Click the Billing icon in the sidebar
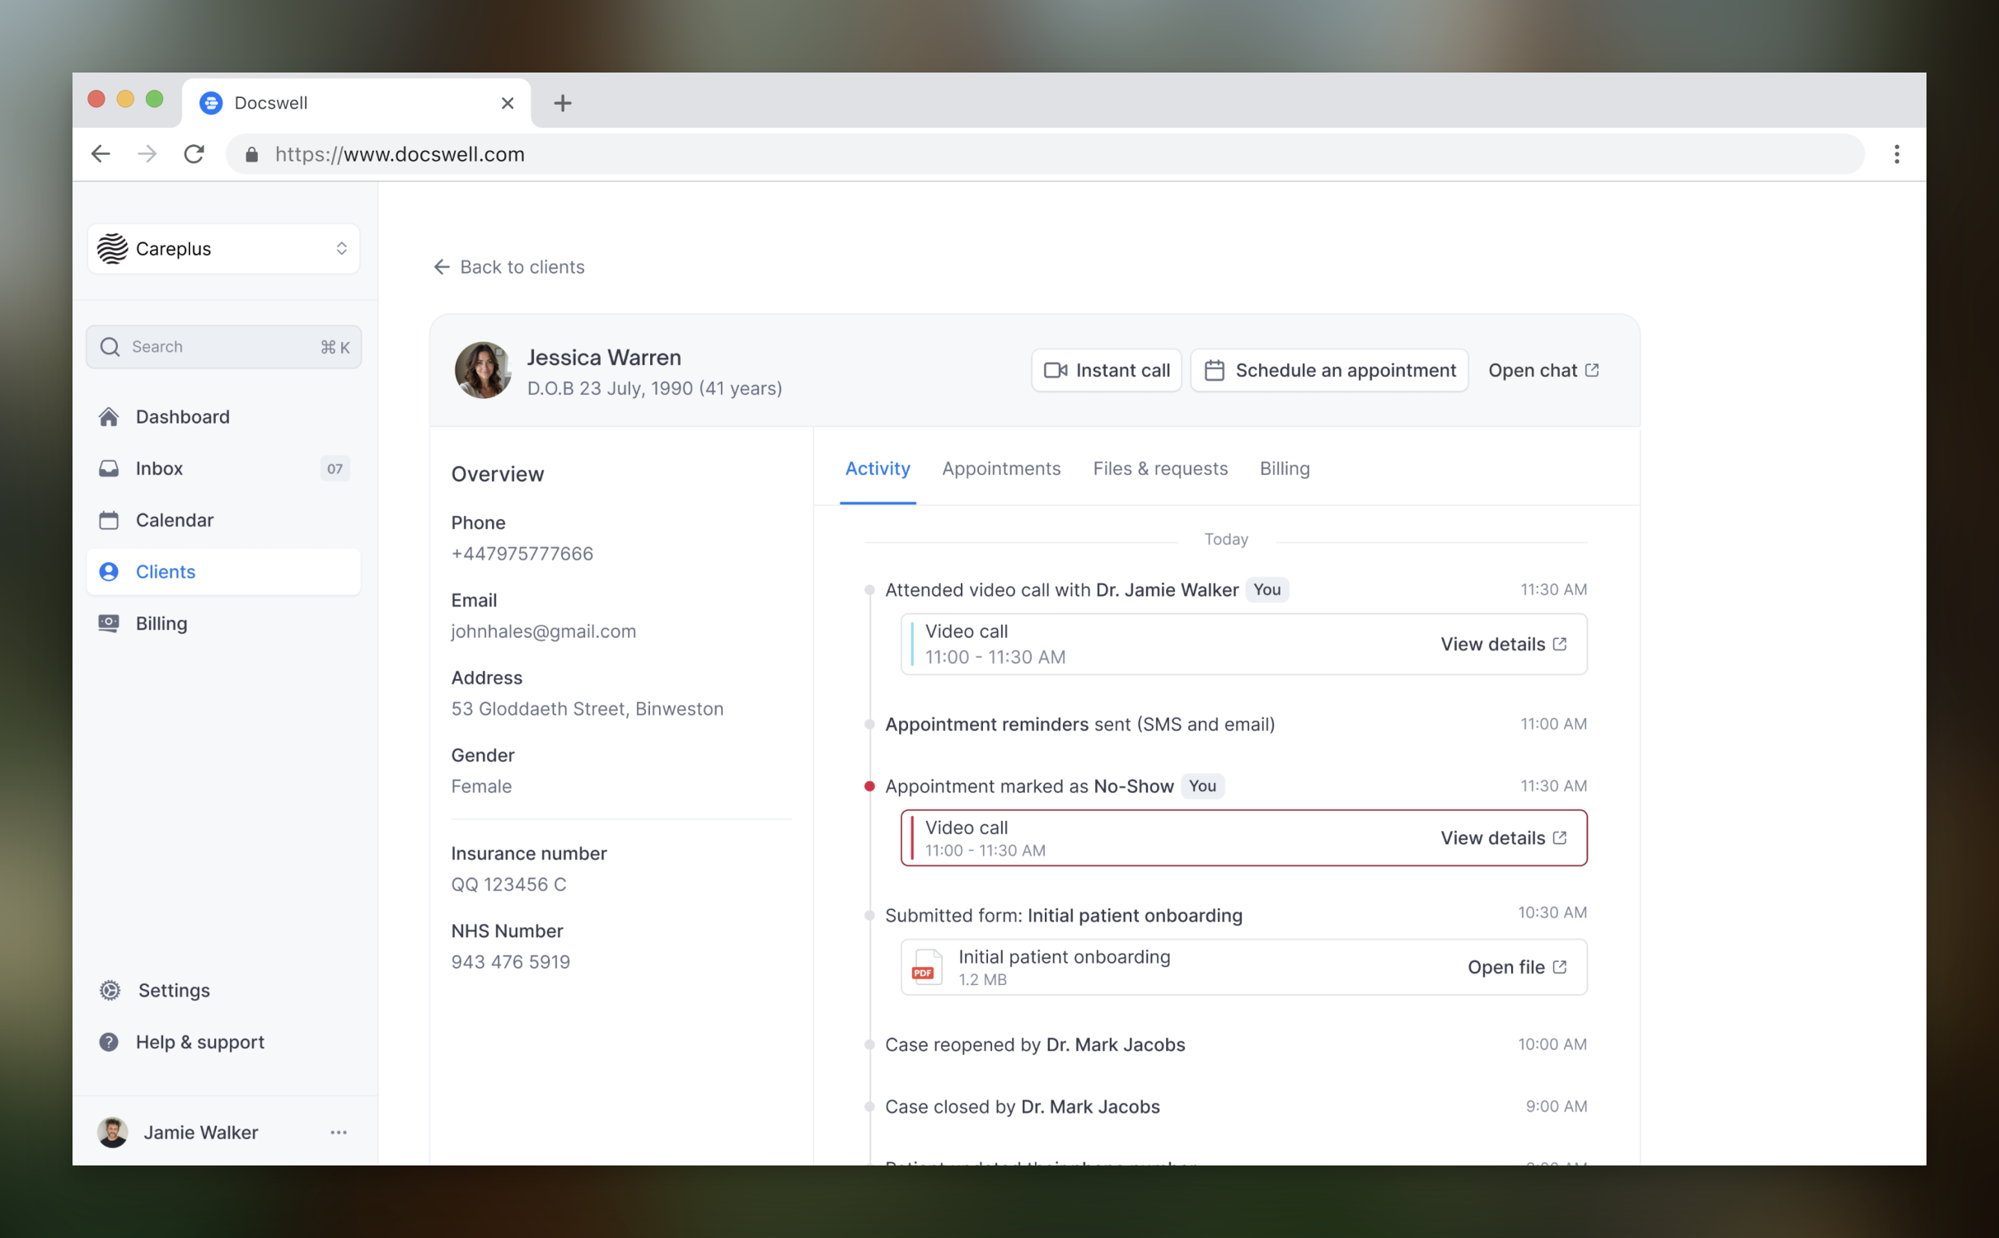This screenshot has width=1999, height=1238. pyautogui.click(x=109, y=624)
